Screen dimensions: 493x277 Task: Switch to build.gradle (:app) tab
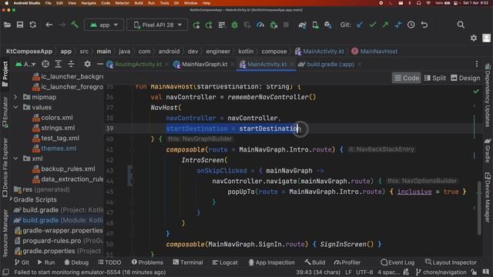click(x=330, y=64)
